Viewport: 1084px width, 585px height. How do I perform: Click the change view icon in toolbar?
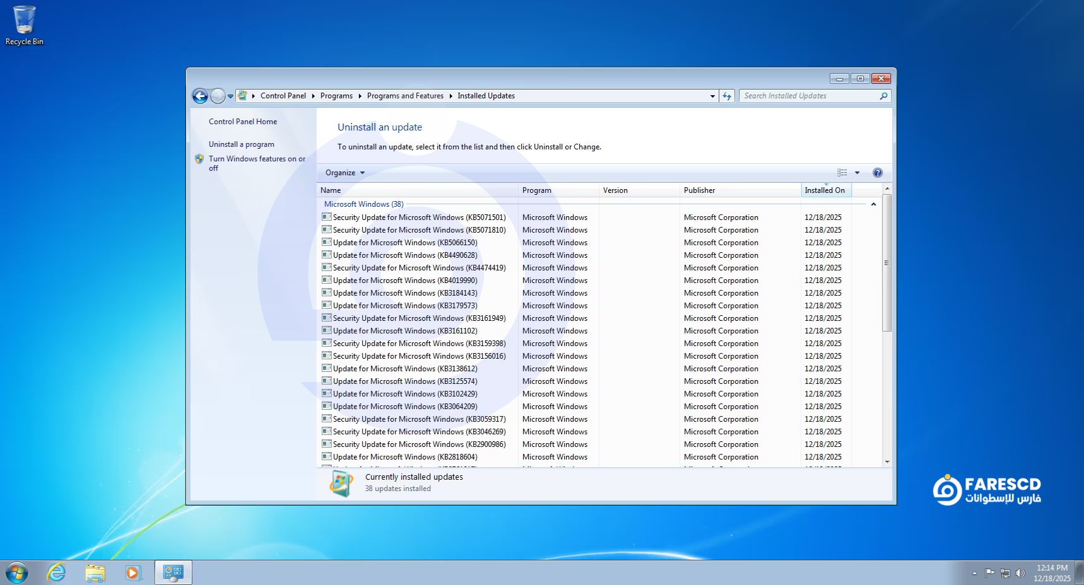coord(842,173)
